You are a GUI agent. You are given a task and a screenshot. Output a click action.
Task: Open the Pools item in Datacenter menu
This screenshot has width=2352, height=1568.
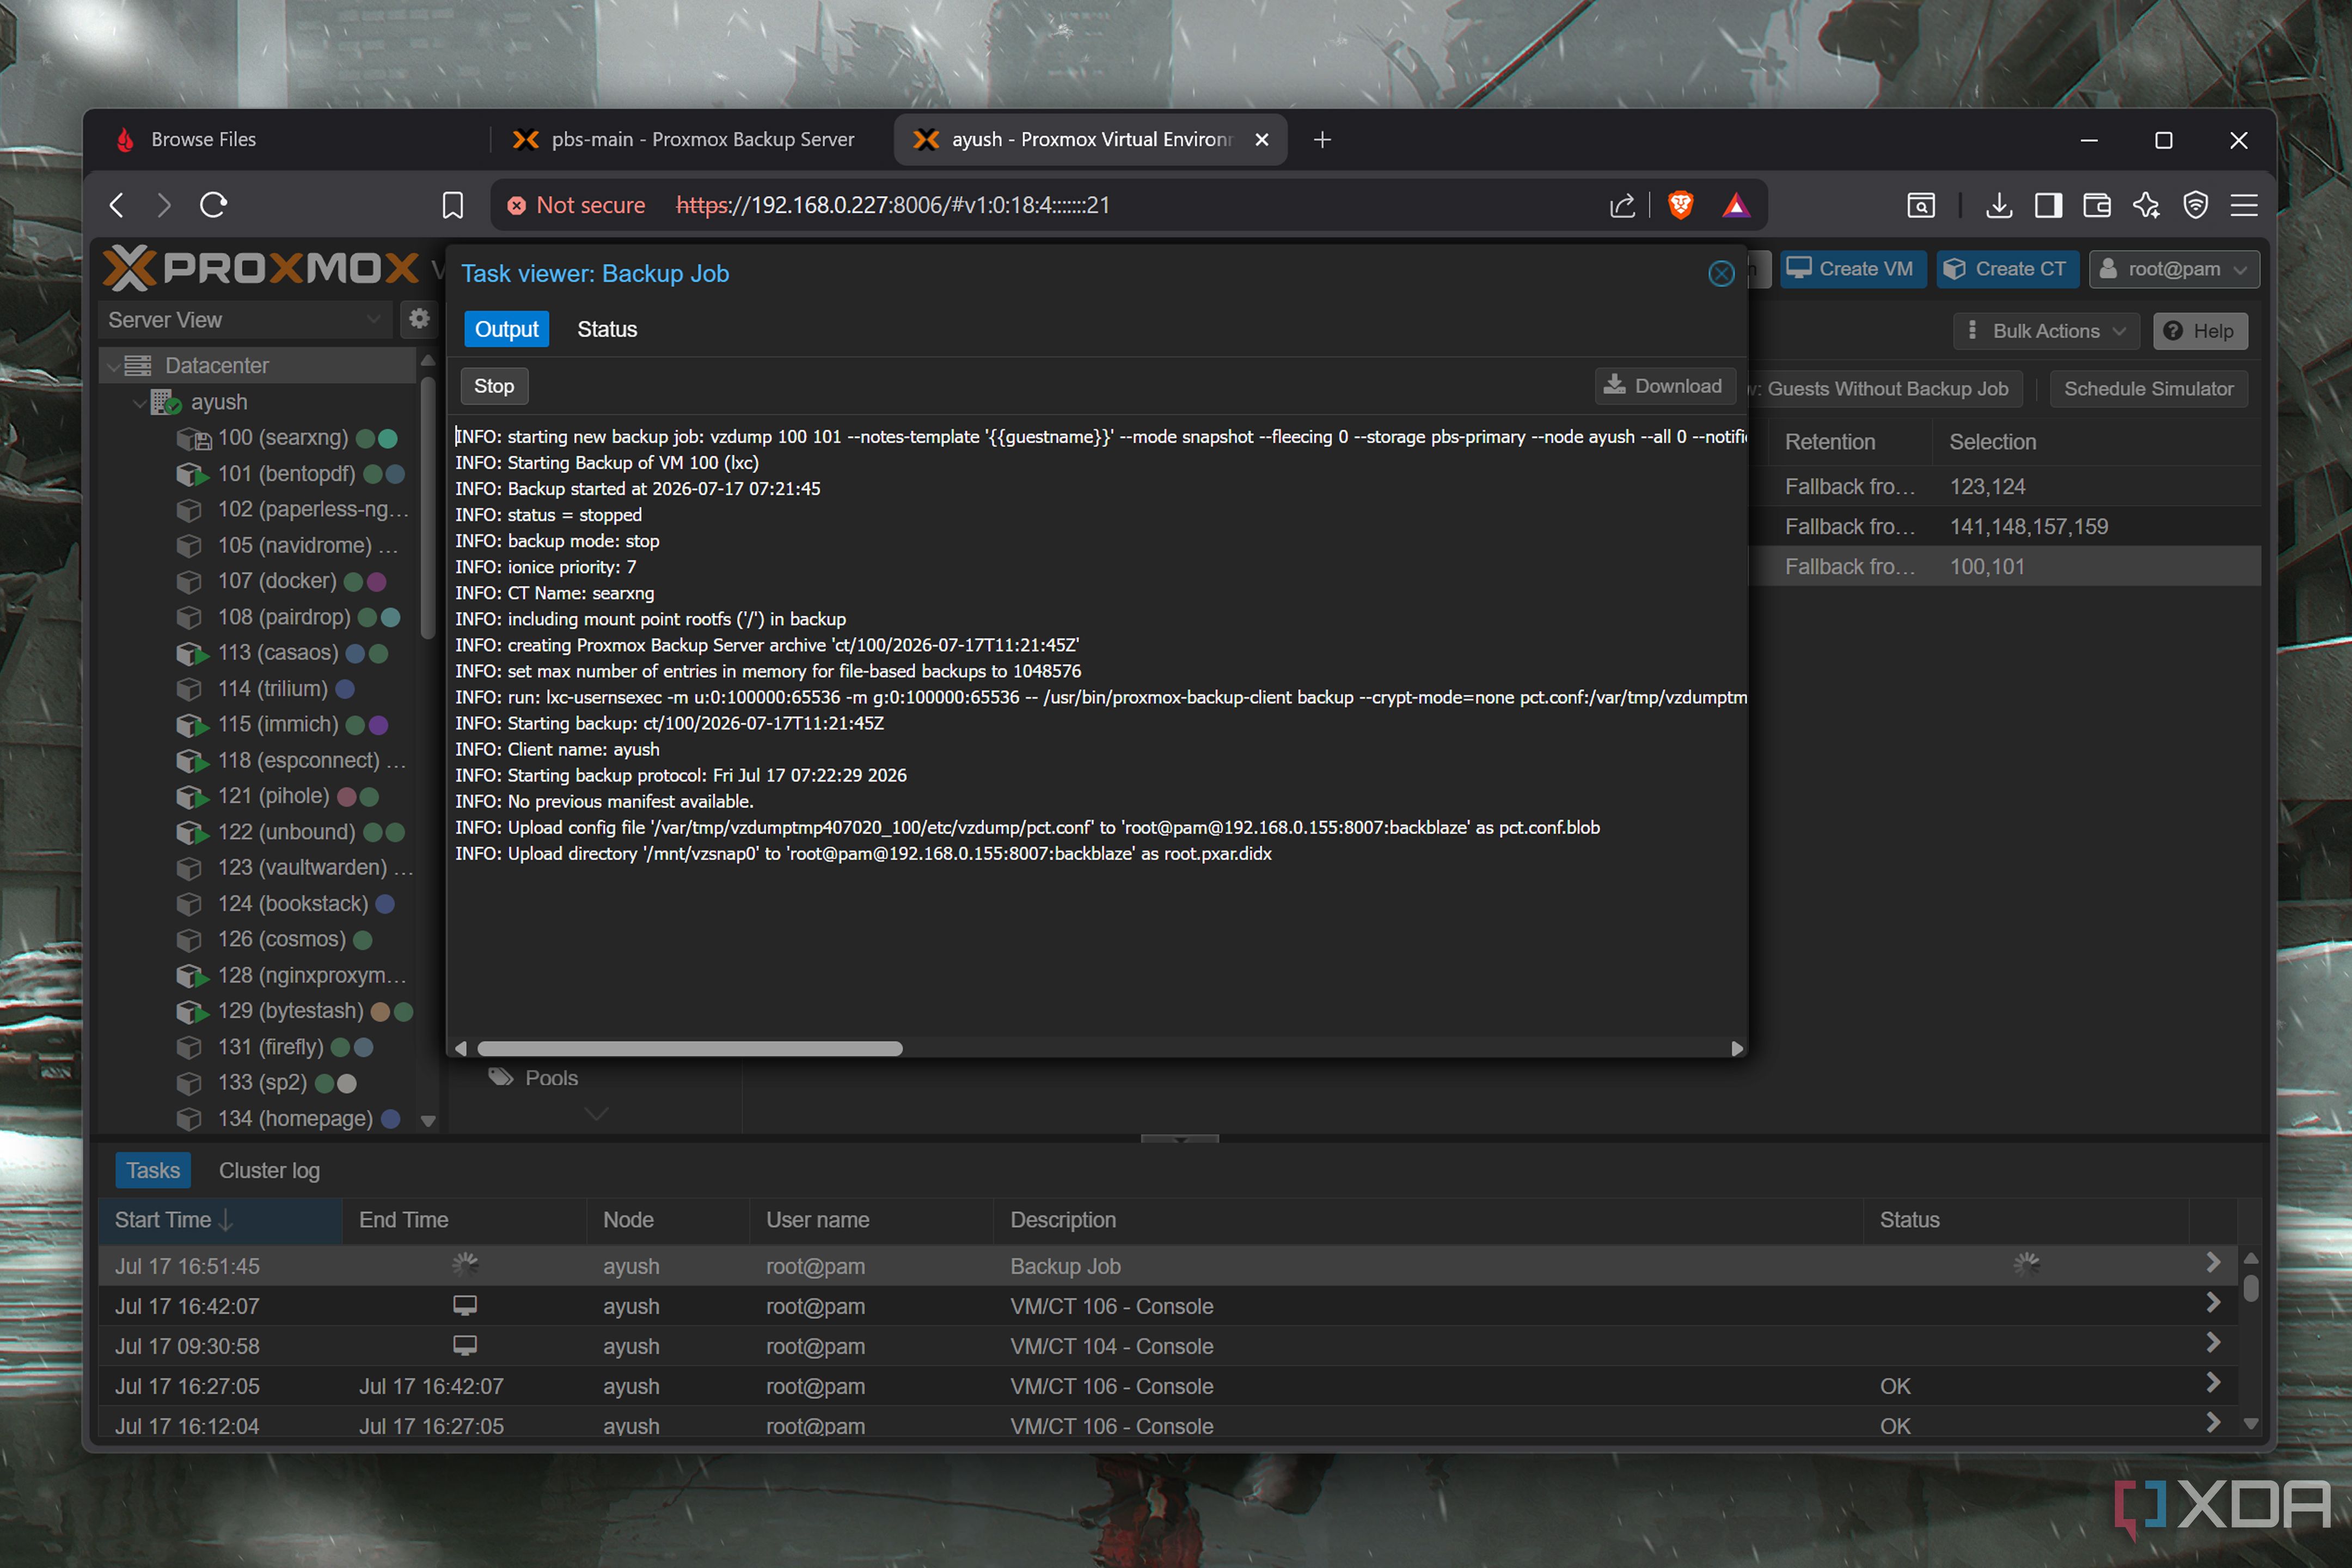coord(550,1078)
